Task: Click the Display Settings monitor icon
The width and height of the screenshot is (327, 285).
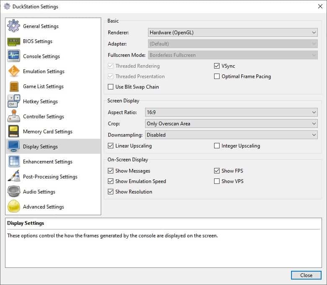Action: 14,146
